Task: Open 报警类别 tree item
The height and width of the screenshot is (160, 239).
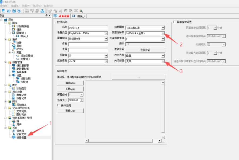Action: pos(25,79)
